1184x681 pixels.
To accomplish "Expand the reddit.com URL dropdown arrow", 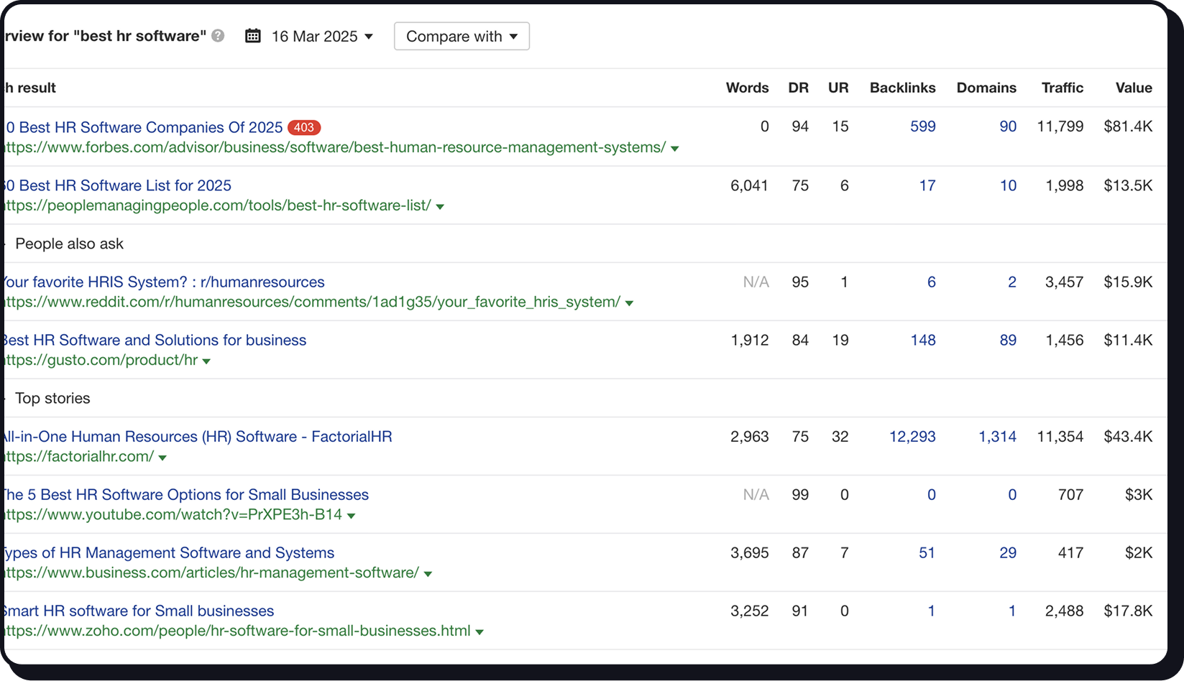I will [x=629, y=303].
